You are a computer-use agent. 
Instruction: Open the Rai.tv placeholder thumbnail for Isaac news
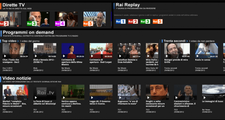pyautogui.click(x=45, y=92)
